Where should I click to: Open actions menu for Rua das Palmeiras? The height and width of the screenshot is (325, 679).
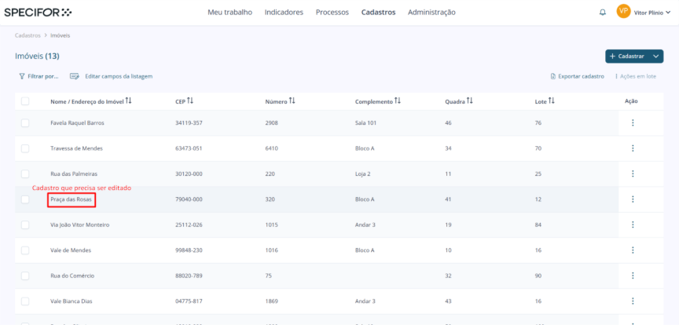pos(633,174)
